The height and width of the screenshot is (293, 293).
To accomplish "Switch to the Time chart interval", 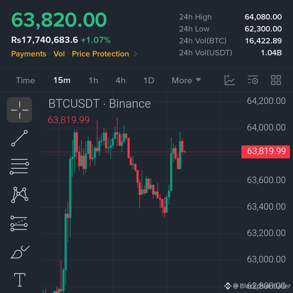I will tap(26, 81).
